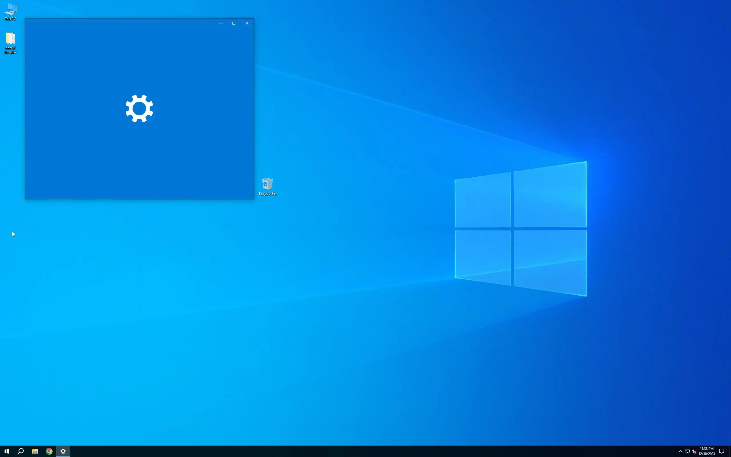Screen dimensions: 731x457
Task: Expand the hidden tray icons chevron
Action: pyautogui.click(x=680, y=451)
